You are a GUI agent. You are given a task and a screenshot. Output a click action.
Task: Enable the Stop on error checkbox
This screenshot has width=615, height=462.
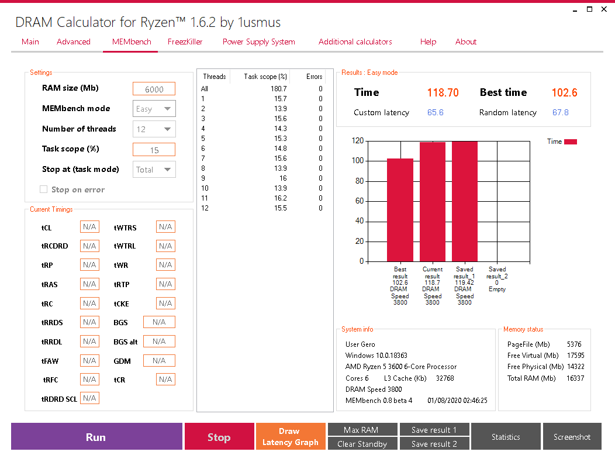(43, 189)
